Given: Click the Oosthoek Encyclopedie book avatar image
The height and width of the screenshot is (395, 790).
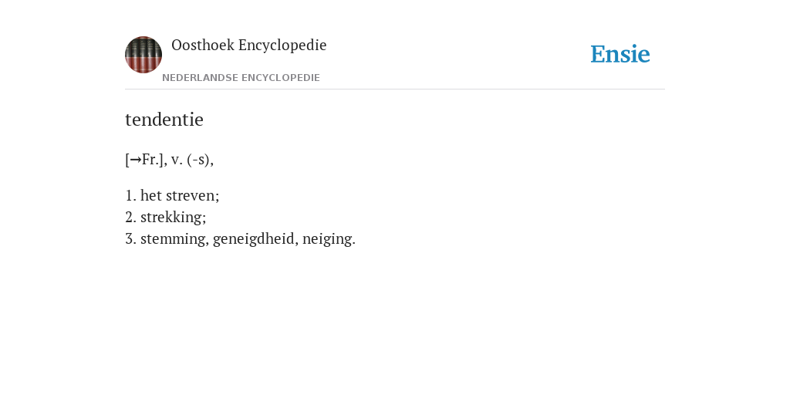Looking at the screenshot, I should click(143, 55).
